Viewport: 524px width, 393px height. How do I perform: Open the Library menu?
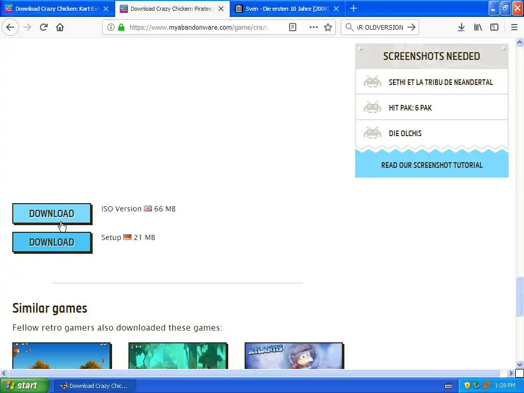coord(478,27)
